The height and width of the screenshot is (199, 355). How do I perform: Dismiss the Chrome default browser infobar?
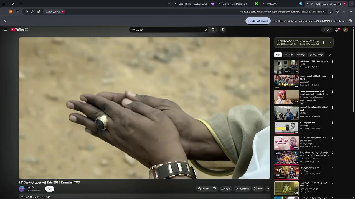point(5,21)
